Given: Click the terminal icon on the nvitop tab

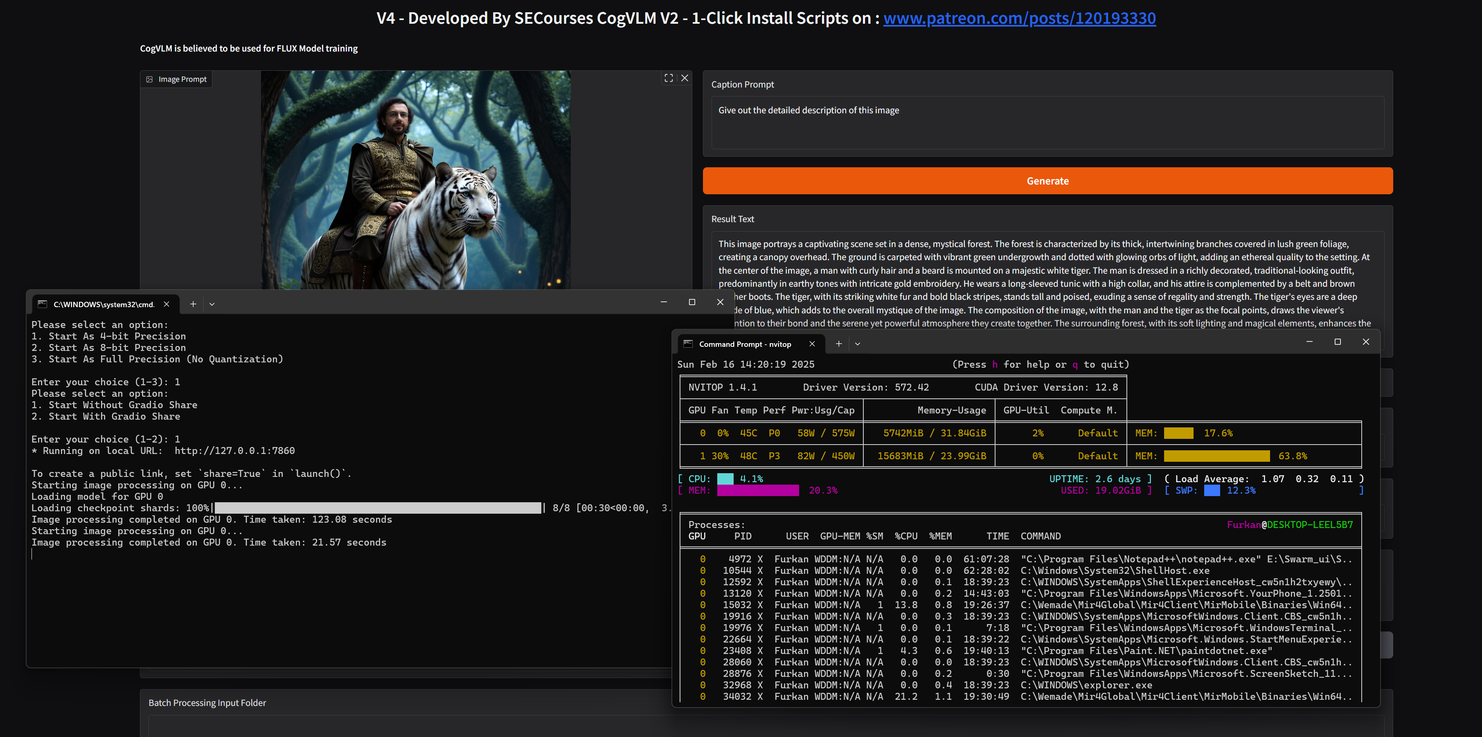Looking at the screenshot, I should pyautogui.click(x=687, y=344).
